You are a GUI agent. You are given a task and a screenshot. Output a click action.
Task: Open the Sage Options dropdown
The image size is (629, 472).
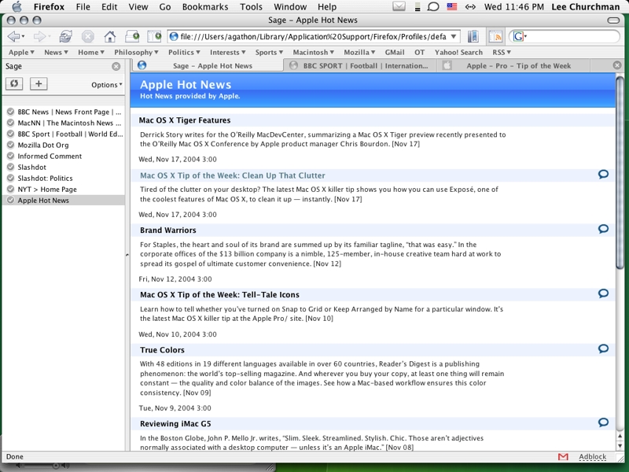click(106, 85)
